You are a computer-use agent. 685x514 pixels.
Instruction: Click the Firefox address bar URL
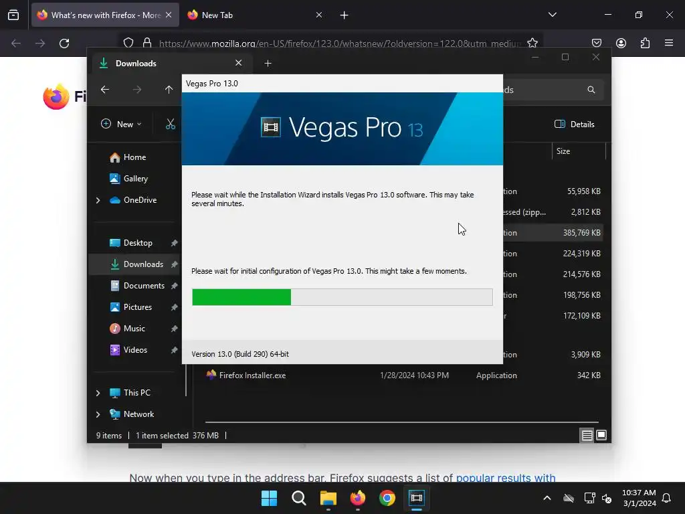[340, 44]
